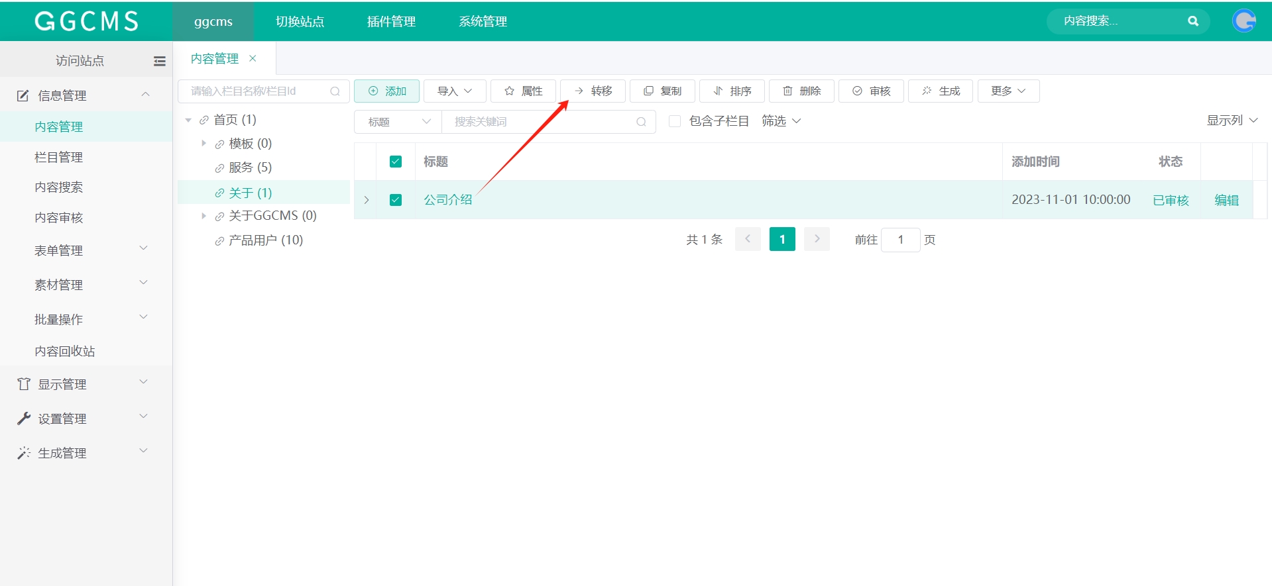Screen dimensions: 1272x586
Task: Click the 显示管理 shirt icon
Action: [24, 384]
